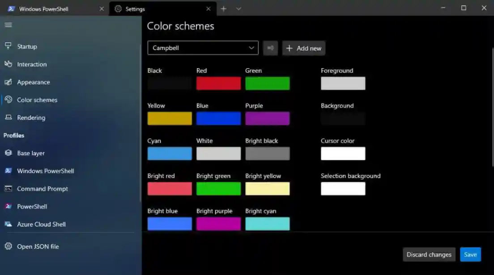Image resolution: width=494 pixels, height=275 pixels.
Task: Pick the Bright red color swatch
Action: point(170,189)
